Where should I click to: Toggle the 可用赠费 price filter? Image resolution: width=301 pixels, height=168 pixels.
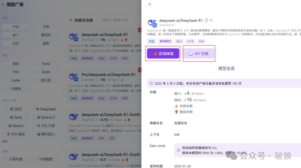46,159
